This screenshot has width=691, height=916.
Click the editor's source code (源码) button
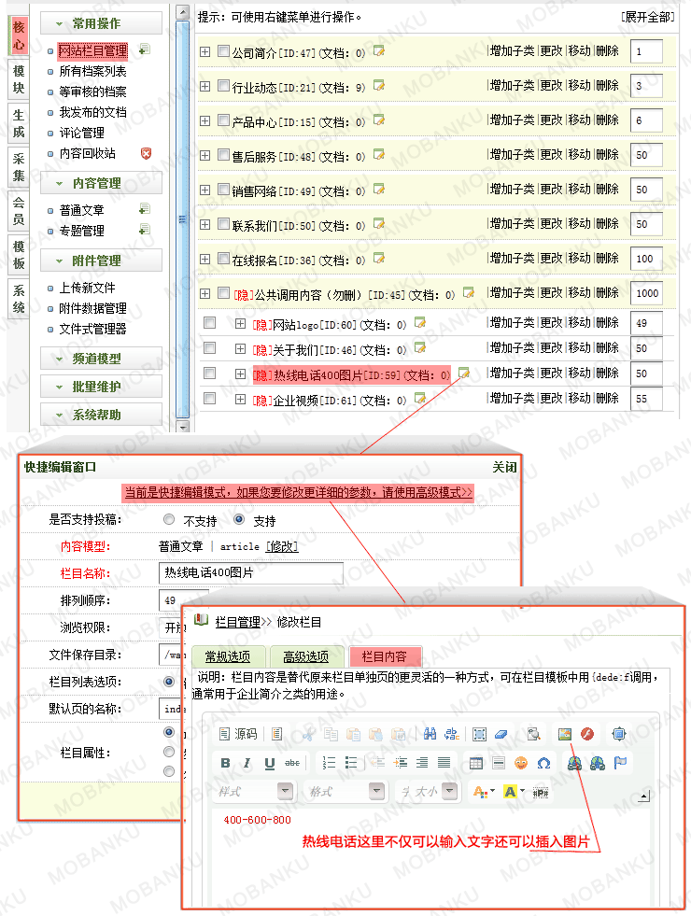click(x=238, y=734)
